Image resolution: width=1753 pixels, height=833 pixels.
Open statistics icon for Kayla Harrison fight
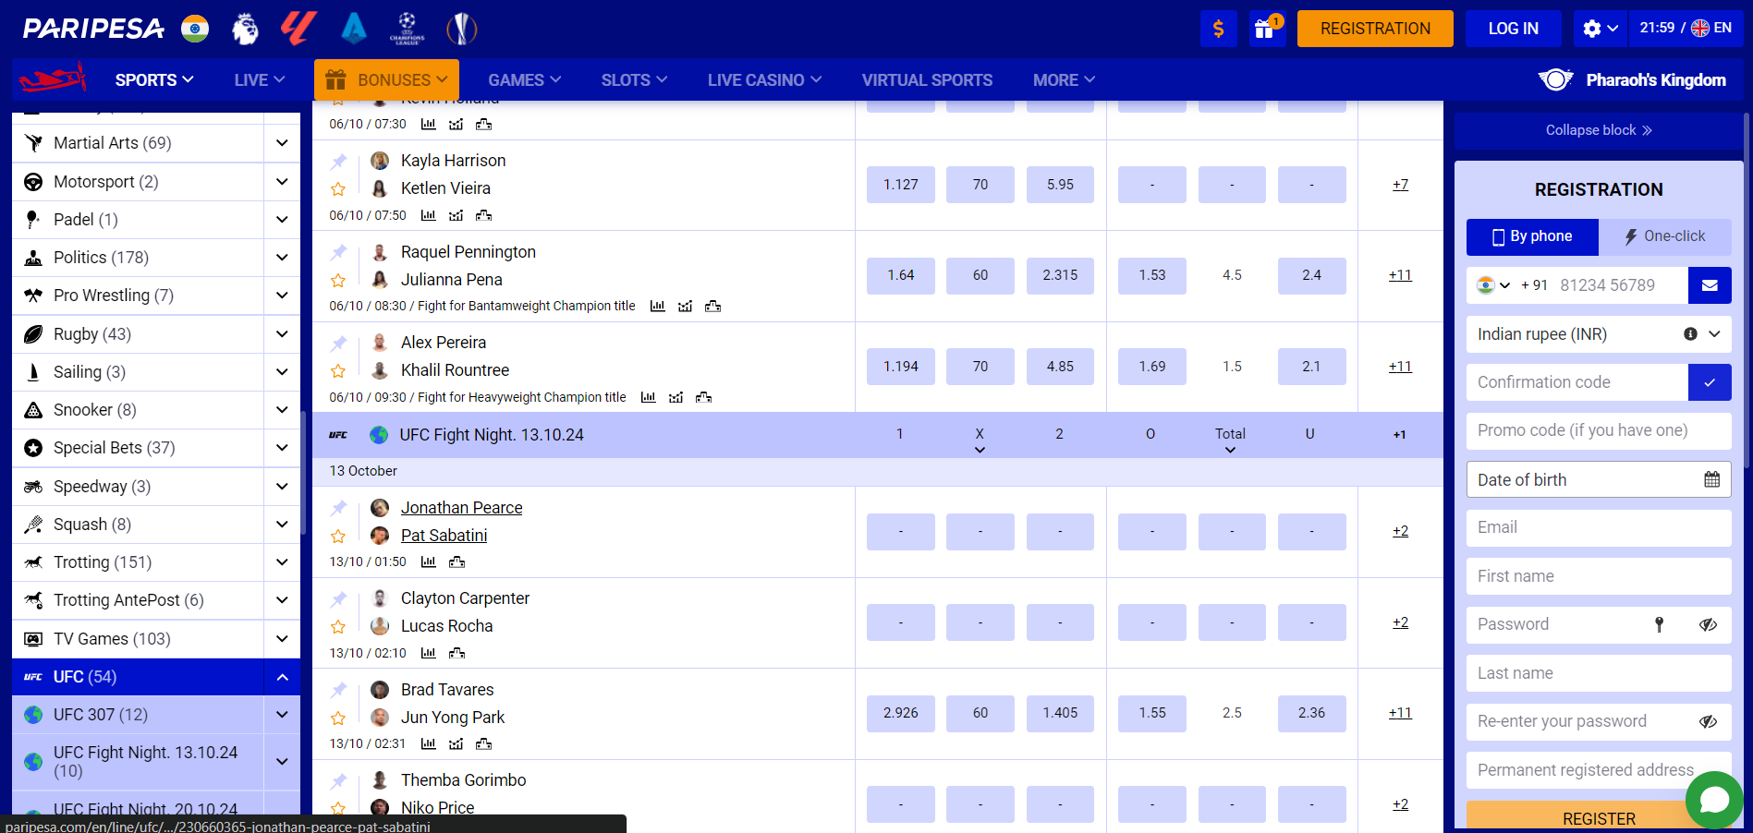429,215
